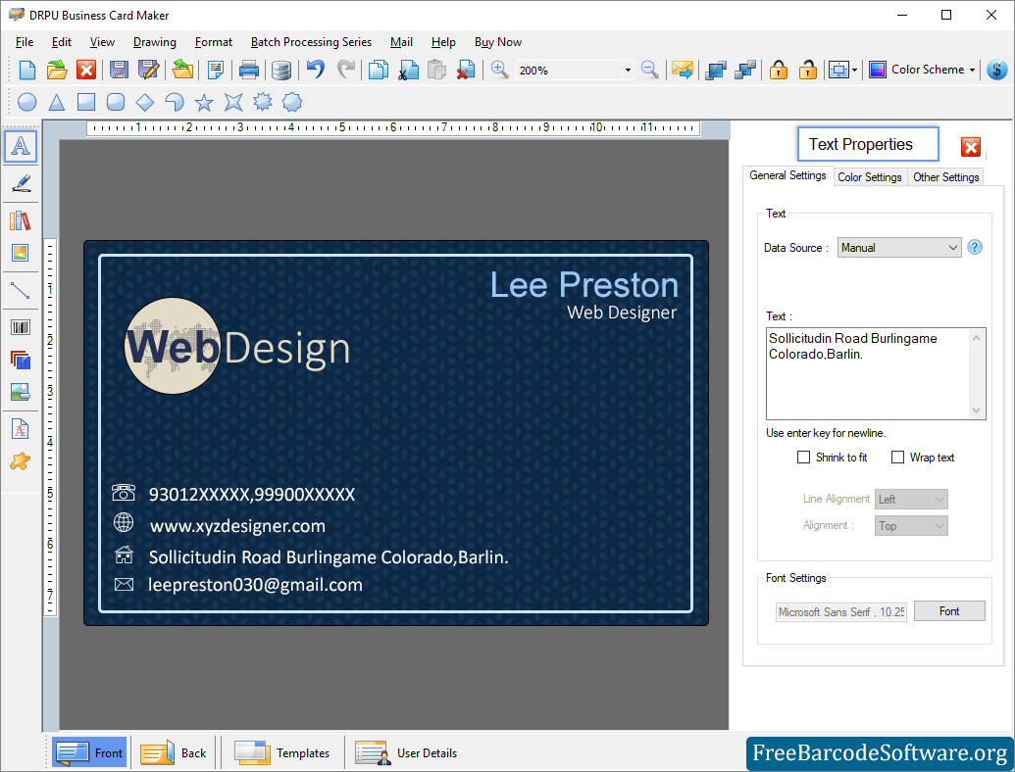This screenshot has height=772, width=1015.
Task: Open the zoom percentage dropdown
Action: (x=628, y=70)
